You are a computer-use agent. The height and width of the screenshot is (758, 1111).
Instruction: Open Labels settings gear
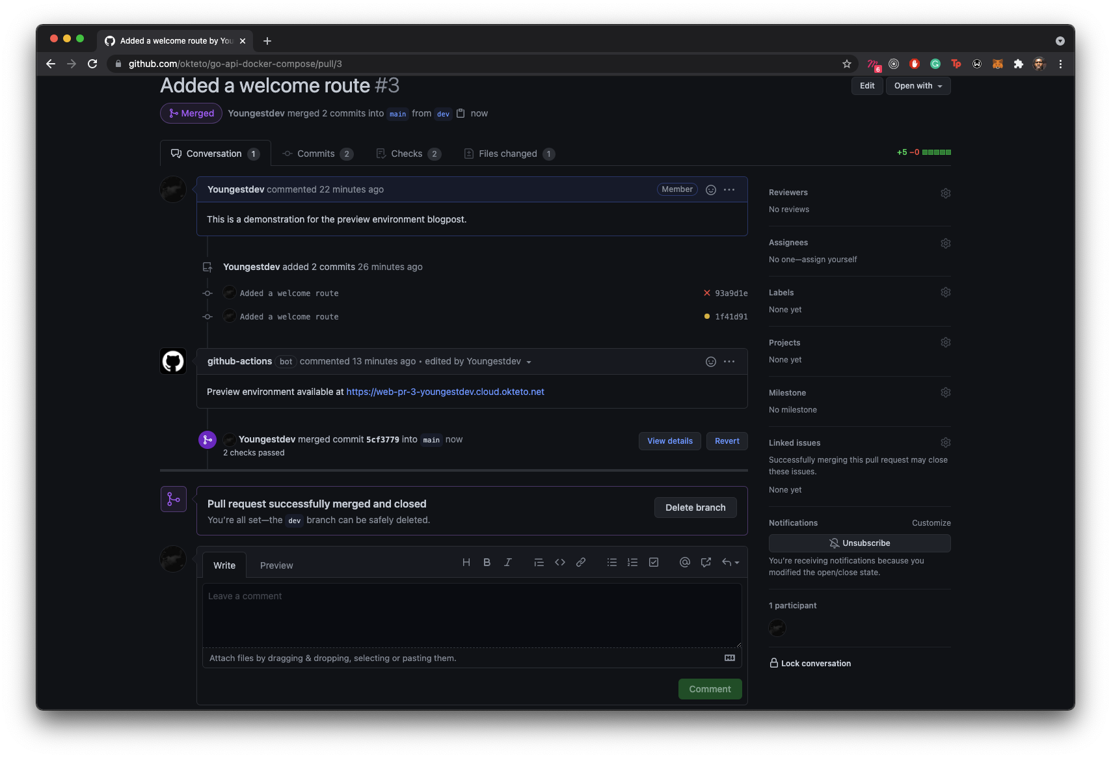(x=946, y=292)
